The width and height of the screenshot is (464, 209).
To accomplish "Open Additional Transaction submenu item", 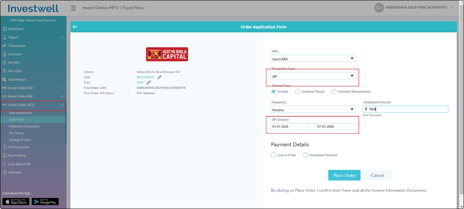I will [x=24, y=126].
